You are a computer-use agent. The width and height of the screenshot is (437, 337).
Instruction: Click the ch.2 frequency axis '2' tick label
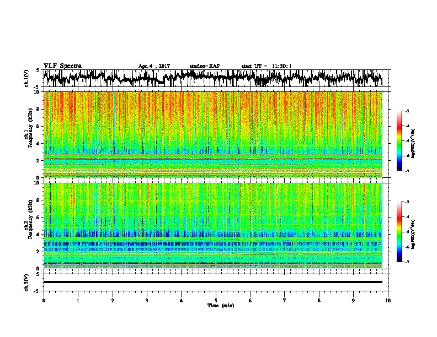click(x=38, y=252)
